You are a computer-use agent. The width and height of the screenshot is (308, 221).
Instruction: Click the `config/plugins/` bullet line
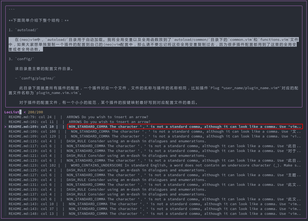point(35,78)
